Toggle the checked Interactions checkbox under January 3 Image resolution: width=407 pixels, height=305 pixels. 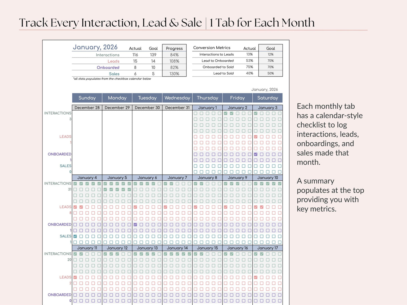(x=256, y=113)
